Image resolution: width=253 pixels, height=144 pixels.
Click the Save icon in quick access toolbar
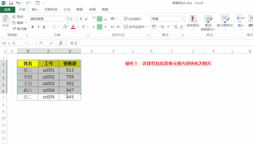(11, 3)
